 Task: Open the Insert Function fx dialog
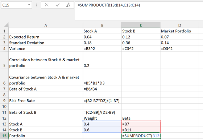68,5
